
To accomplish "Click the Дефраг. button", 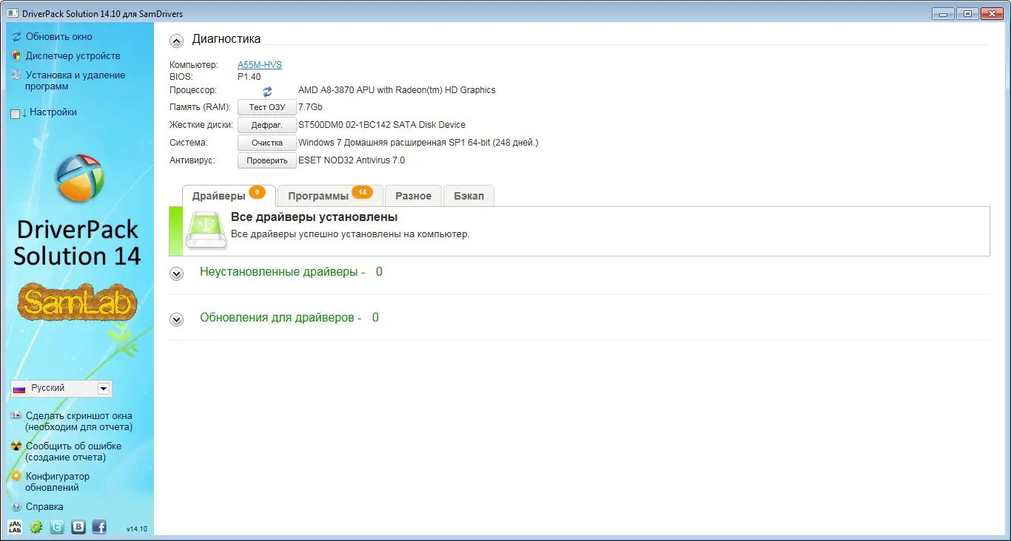I will coord(267,125).
